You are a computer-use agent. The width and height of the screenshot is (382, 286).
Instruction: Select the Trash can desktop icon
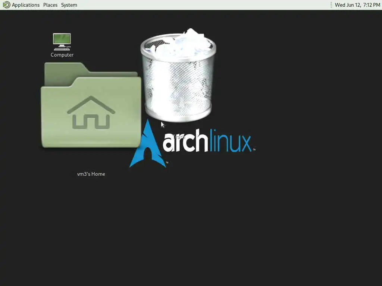[178, 75]
